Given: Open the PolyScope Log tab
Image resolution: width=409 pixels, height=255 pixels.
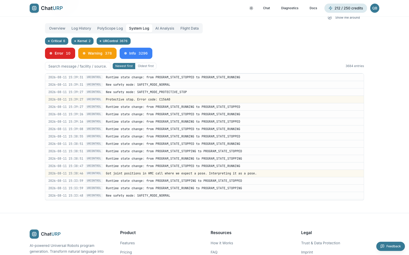Looking at the screenshot, I should (110, 28).
